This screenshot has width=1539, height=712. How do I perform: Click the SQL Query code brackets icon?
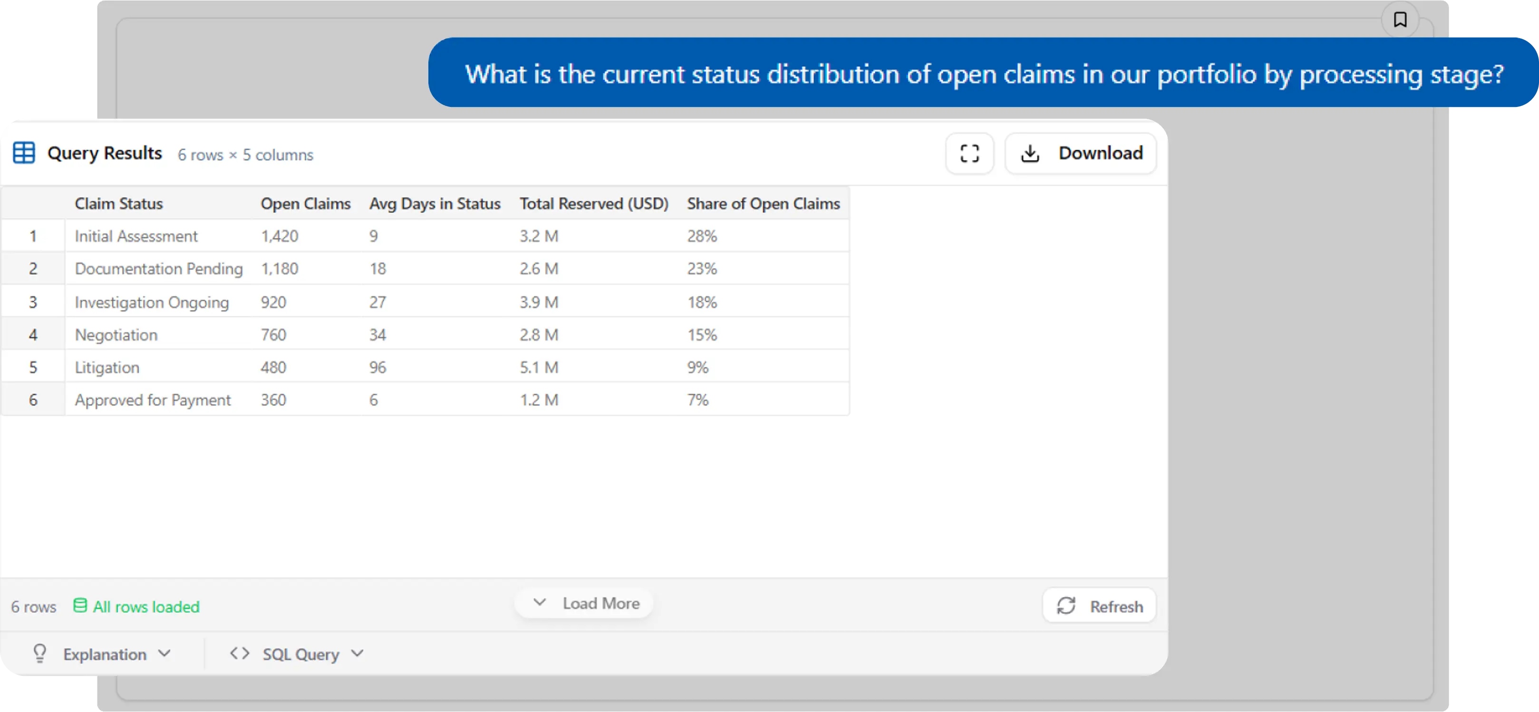click(240, 654)
